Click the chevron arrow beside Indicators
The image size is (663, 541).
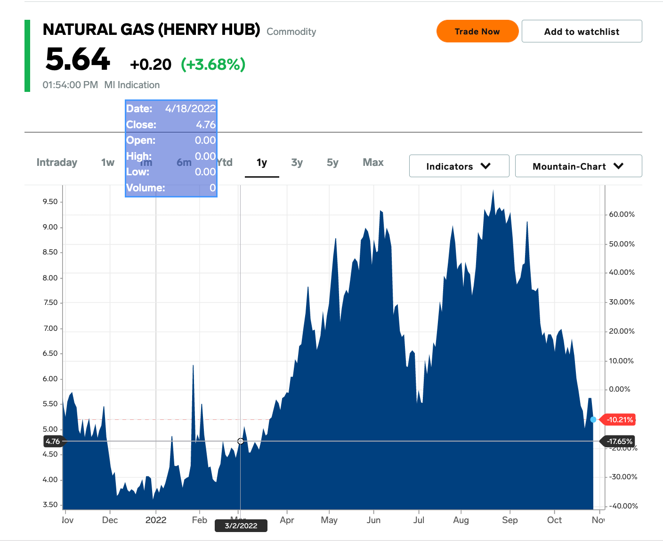click(485, 166)
